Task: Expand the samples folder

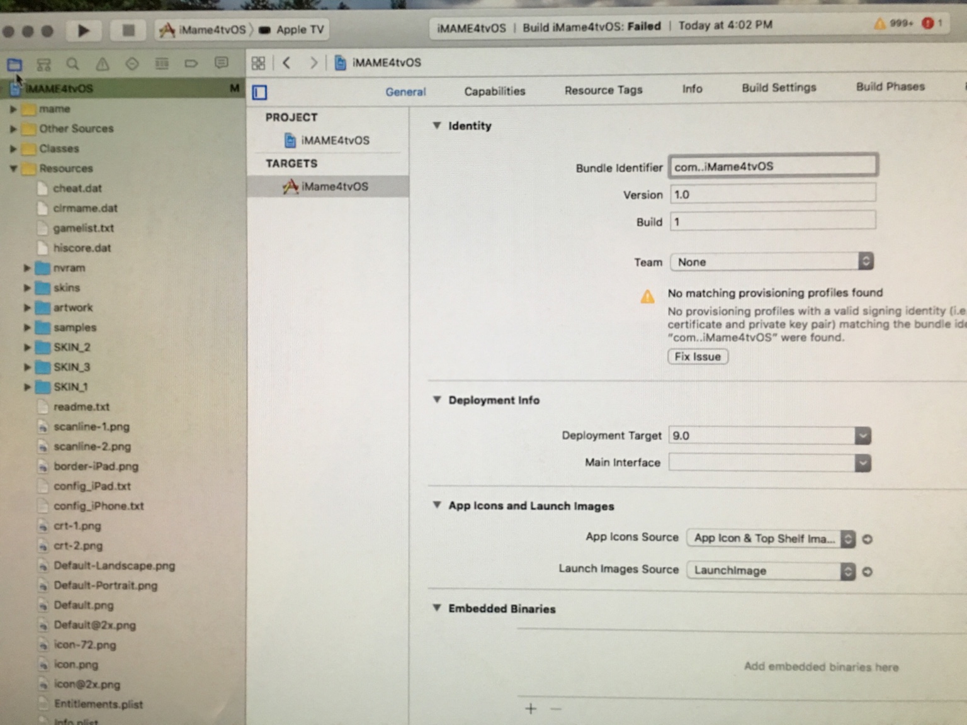Action: tap(27, 327)
